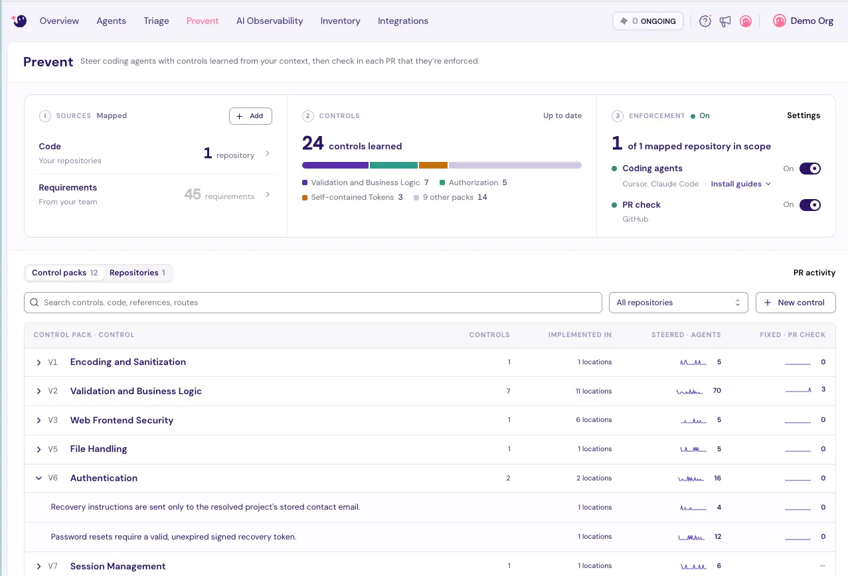Click the steered sparkline for Session Management
This screenshot has height=576, width=848.
[x=693, y=566]
